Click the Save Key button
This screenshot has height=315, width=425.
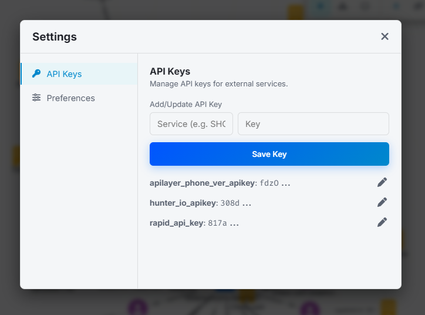(269, 154)
